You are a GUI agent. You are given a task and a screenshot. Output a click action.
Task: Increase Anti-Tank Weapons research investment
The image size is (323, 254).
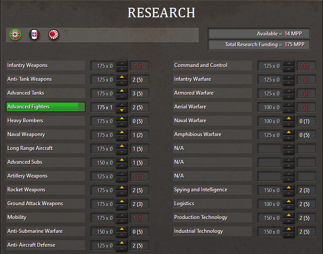click(x=122, y=77)
